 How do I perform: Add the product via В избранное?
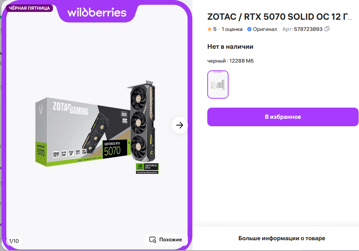[283, 117]
